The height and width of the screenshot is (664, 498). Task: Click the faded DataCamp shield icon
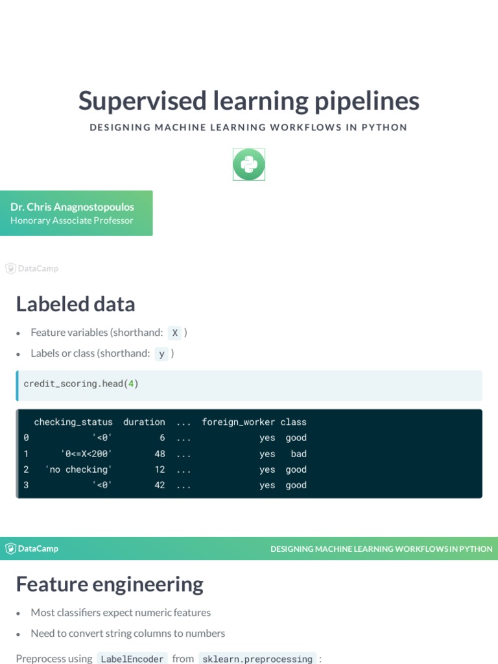(10, 268)
